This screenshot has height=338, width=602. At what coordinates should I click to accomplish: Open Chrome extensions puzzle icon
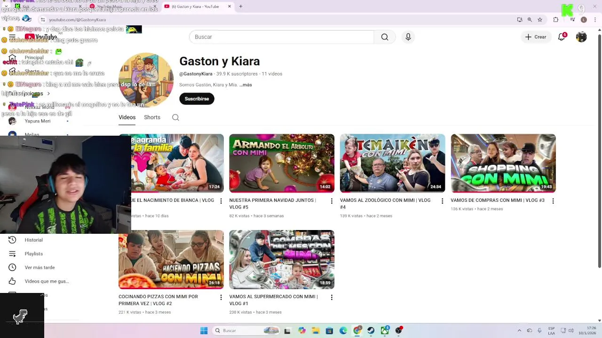(556, 20)
